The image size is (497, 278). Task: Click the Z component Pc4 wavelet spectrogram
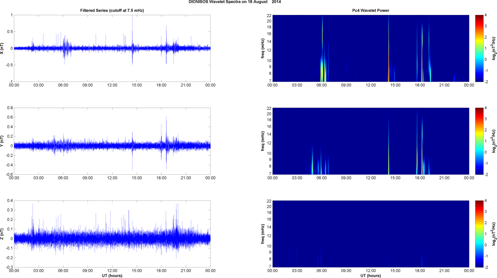(371, 234)
